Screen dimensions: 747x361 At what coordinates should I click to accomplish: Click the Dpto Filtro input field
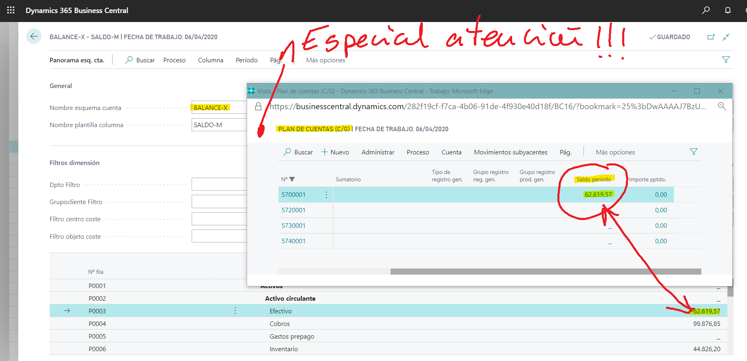click(x=219, y=184)
